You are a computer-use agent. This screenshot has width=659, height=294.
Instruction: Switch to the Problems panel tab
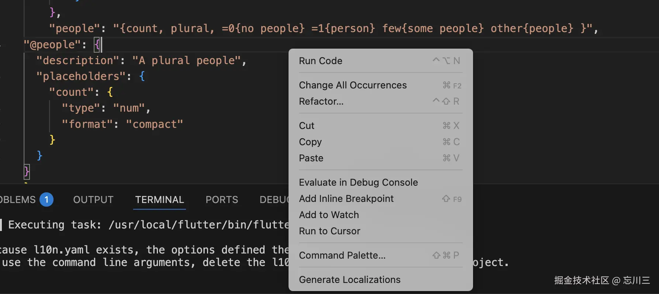click(x=18, y=200)
